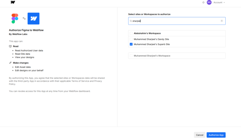Click the search magnifier icon

pos(131,21)
